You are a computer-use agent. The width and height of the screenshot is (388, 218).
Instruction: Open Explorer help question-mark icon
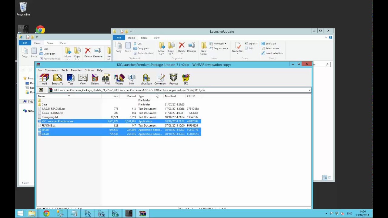[x=330, y=38]
